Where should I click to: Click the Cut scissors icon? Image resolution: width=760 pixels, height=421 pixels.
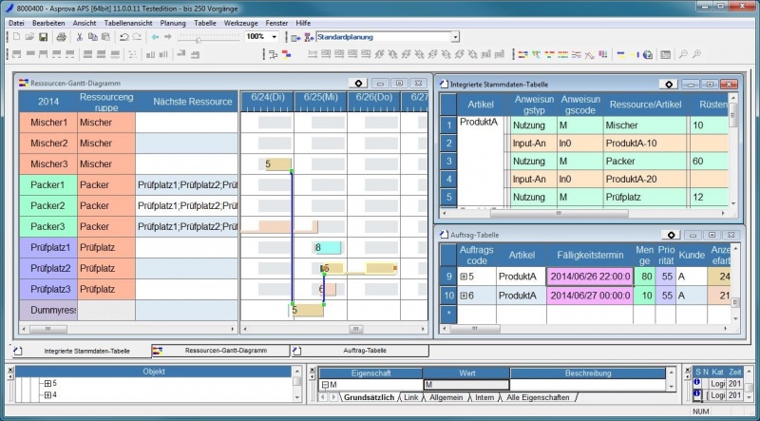78,37
